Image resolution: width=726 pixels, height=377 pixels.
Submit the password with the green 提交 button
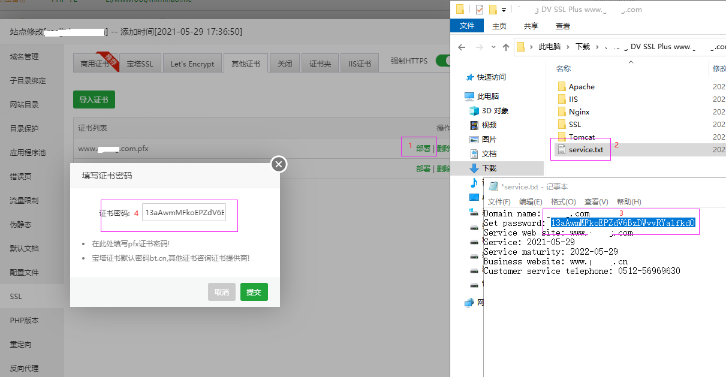pos(254,292)
